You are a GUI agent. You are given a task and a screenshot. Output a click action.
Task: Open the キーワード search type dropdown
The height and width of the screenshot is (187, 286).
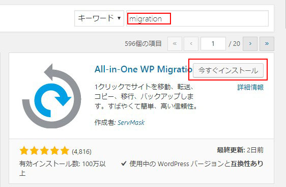(x=99, y=18)
